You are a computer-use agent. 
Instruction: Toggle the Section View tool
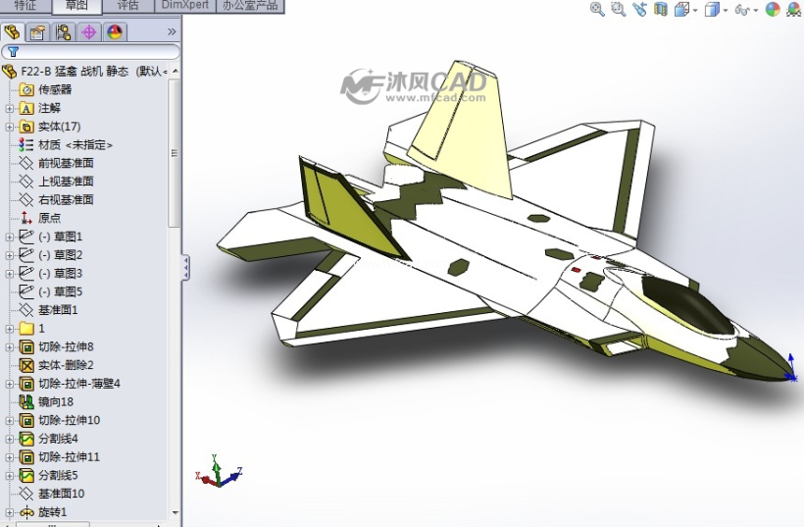click(661, 9)
